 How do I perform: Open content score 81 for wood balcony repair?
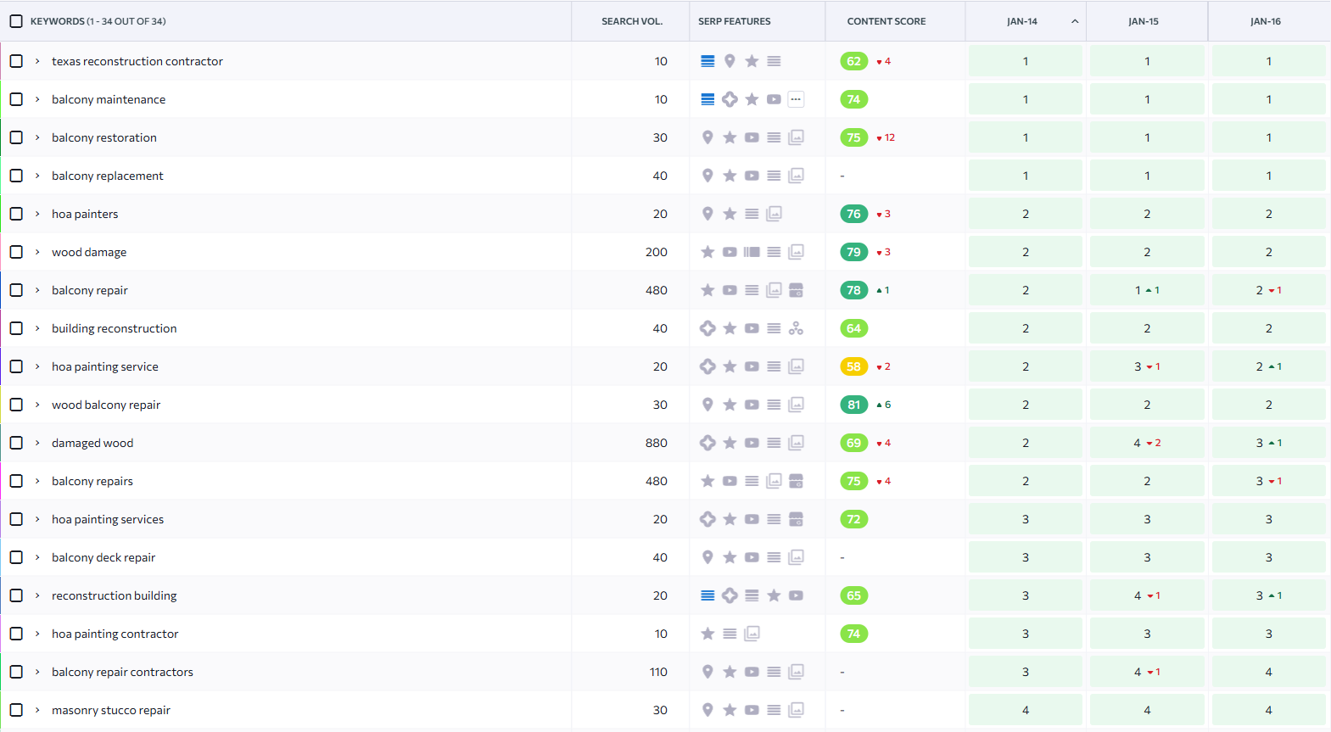pyautogui.click(x=854, y=405)
